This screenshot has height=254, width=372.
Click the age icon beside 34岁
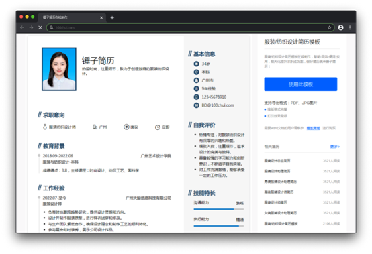197,64
